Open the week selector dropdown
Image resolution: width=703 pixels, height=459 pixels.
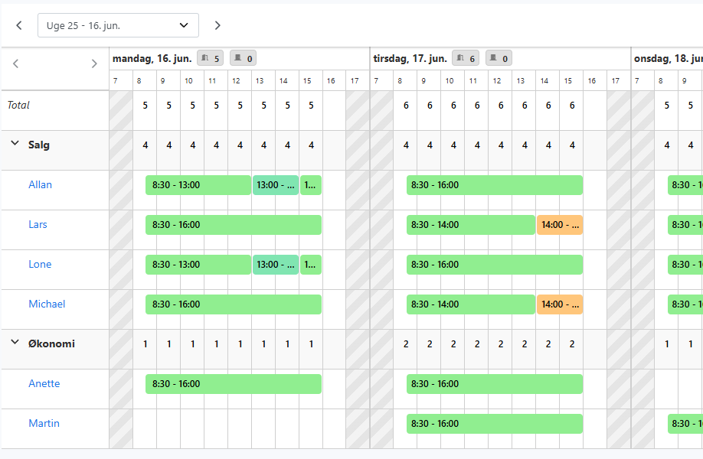coord(118,25)
